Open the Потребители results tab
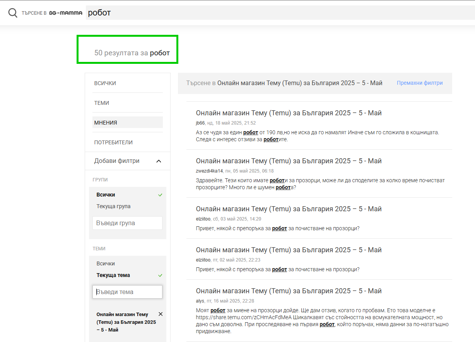Viewport: 475px width, 342px height. click(113, 142)
